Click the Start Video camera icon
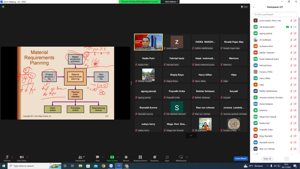300x169 pixels. click(x=22, y=157)
